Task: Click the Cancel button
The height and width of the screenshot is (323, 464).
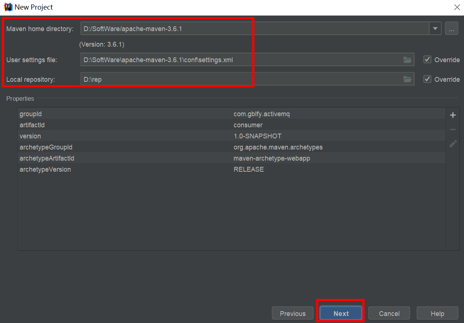Action: [389, 313]
